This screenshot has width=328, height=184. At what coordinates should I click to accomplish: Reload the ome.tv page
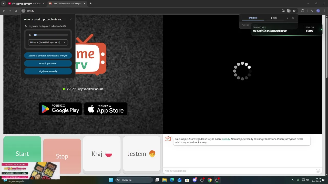tap(16, 11)
